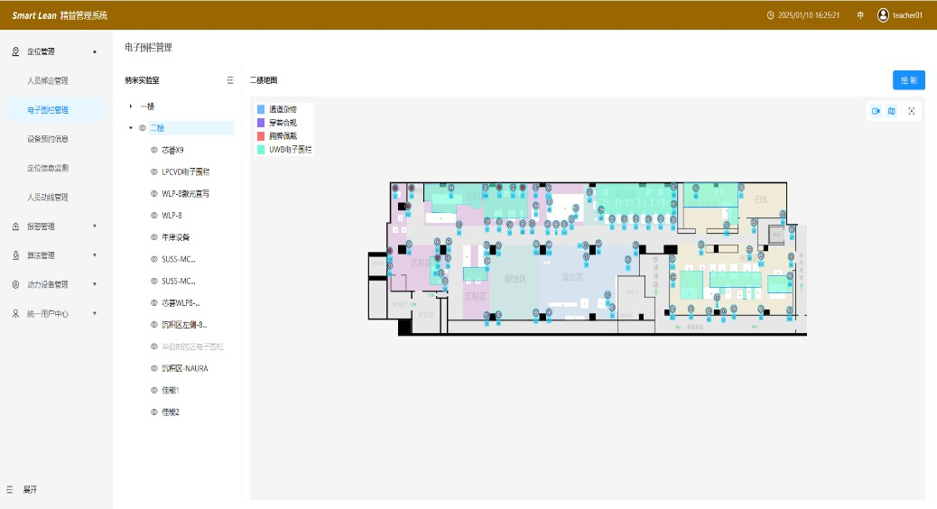This screenshot has height=509, width=937.
Task: Click the 胸牌佩戴 red legend swatch
Action: pyautogui.click(x=261, y=136)
